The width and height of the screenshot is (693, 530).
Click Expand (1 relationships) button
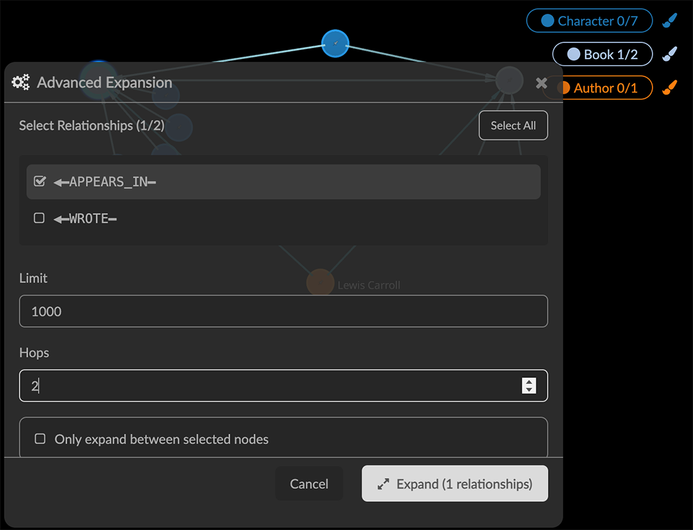tap(454, 484)
